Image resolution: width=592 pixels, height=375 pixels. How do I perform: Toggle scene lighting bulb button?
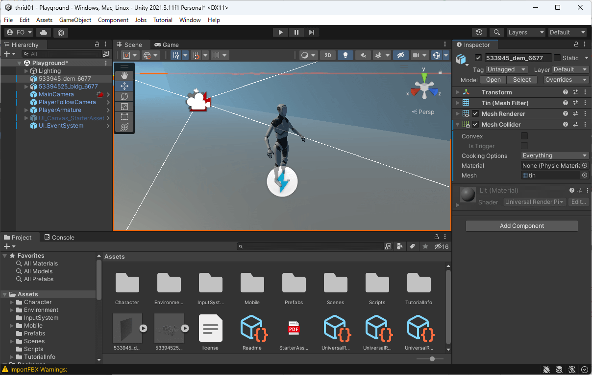pos(345,55)
